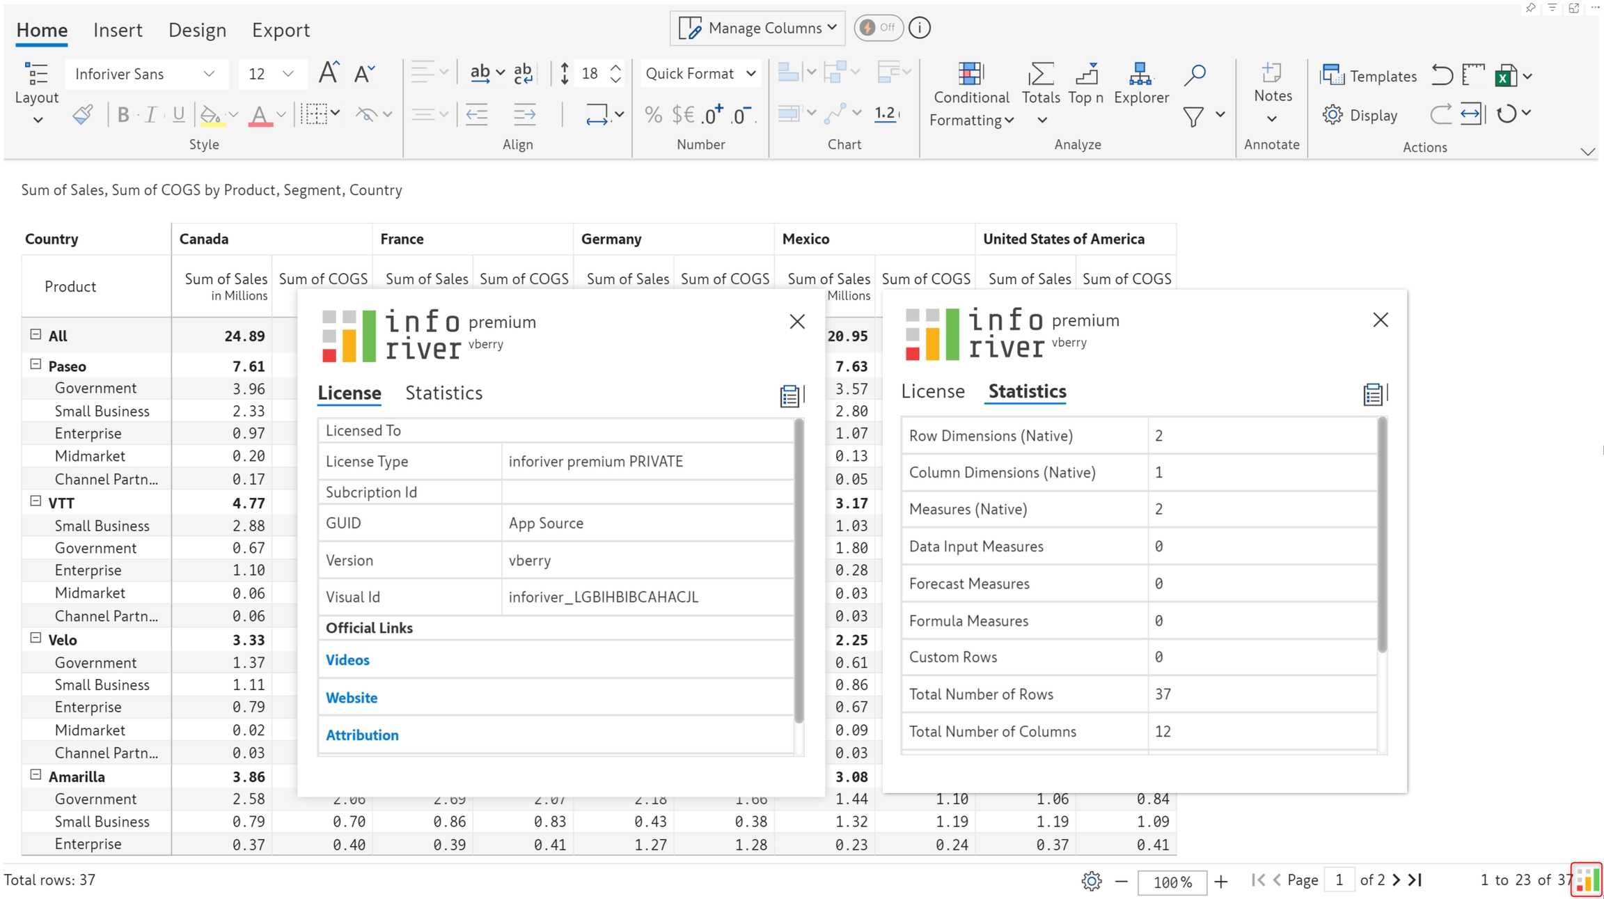Switch to Statistics tab in license dialog
This screenshot has width=1604, height=899.
click(443, 393)
